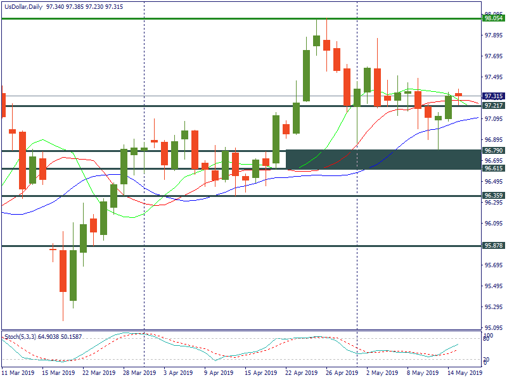This screenshot has height=380, width=507.
Task: Click the 2 May 2019 date label
Action: pyautogui.click(x=383, y=373)
